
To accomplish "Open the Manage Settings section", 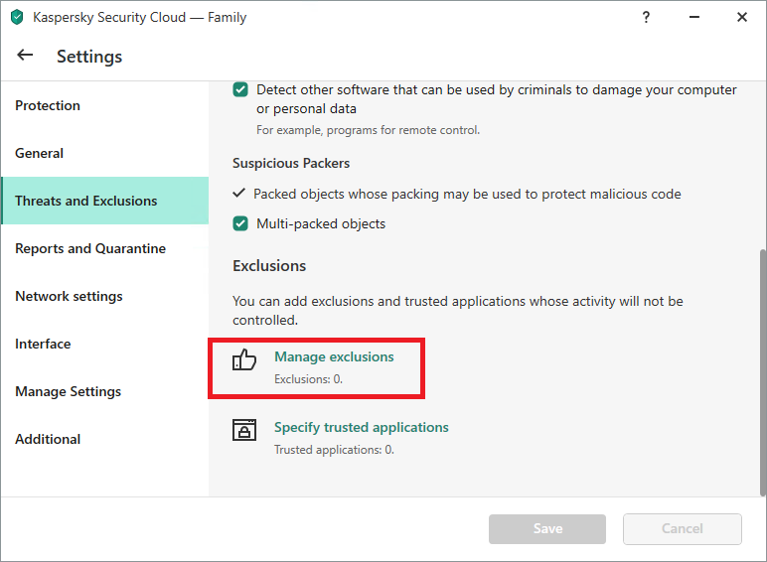I will (69, 391).
